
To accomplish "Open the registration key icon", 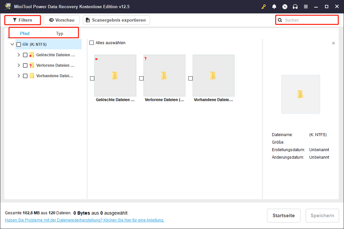I will (263, 7).
